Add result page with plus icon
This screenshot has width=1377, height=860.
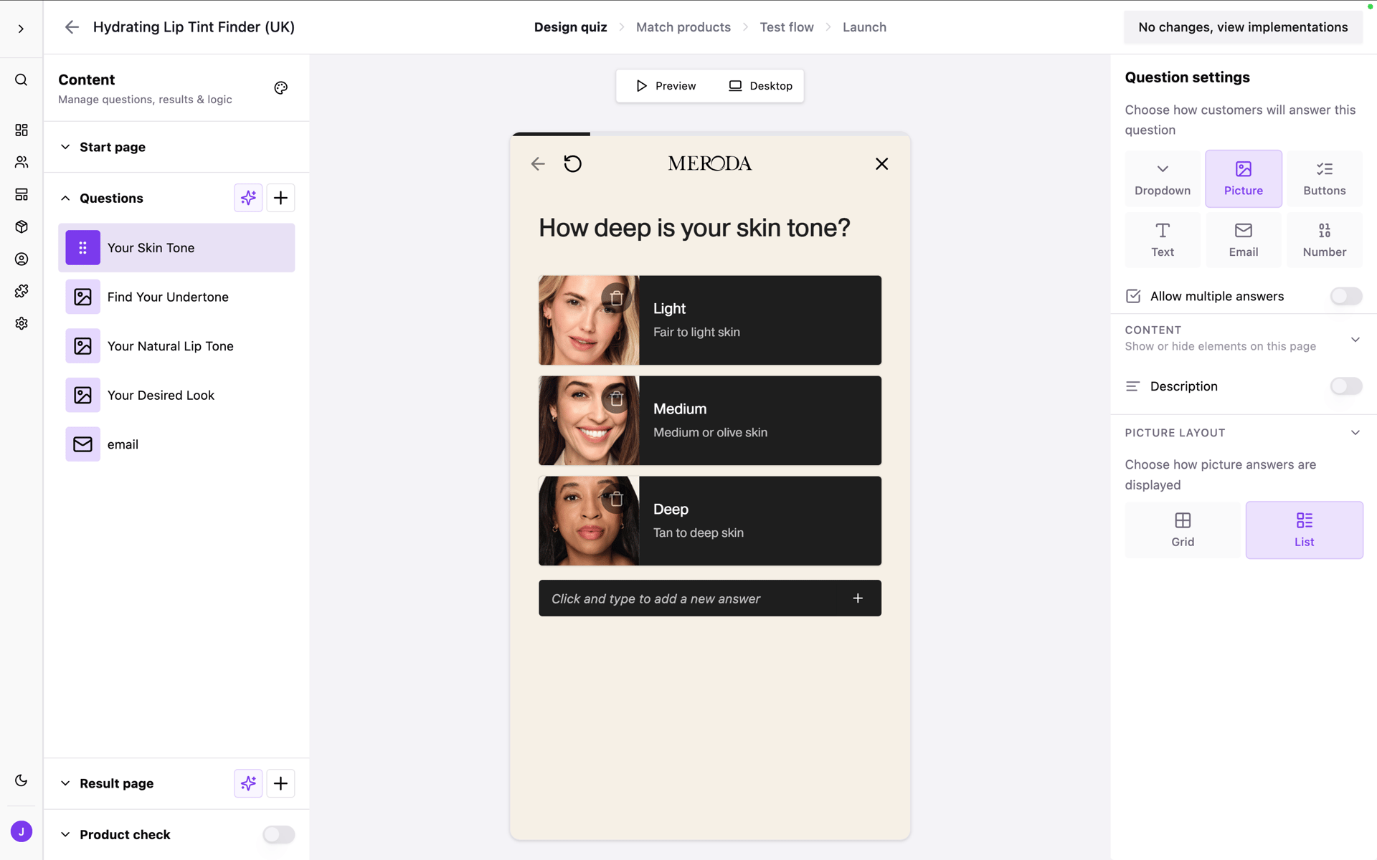click(280, 783)
